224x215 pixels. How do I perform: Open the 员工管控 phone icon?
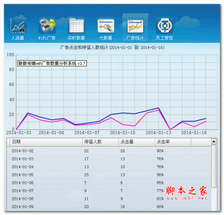coord(165,26)
